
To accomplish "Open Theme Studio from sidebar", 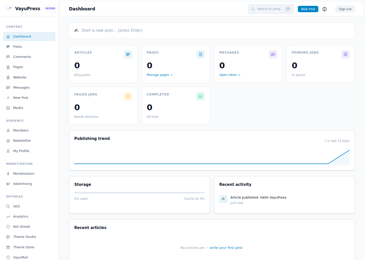I will click(x=29, y=237).
